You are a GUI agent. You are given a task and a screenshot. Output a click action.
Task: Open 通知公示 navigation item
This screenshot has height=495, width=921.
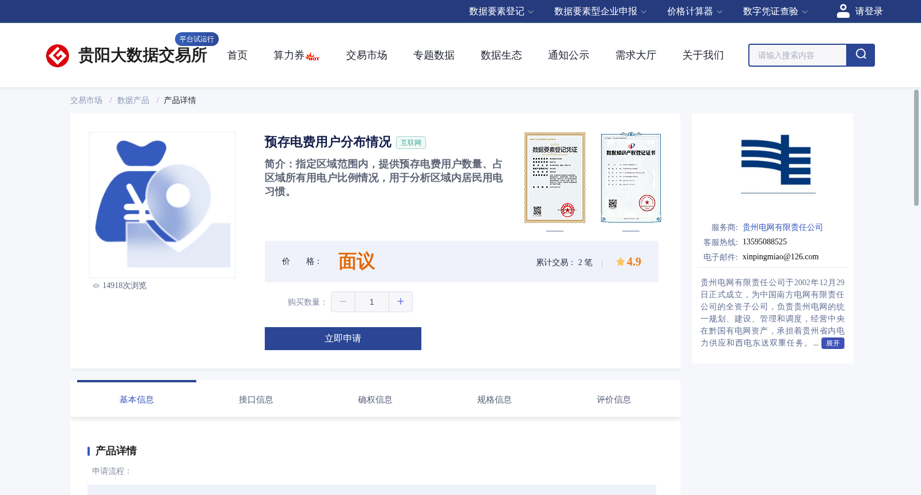tap(569, 55)
